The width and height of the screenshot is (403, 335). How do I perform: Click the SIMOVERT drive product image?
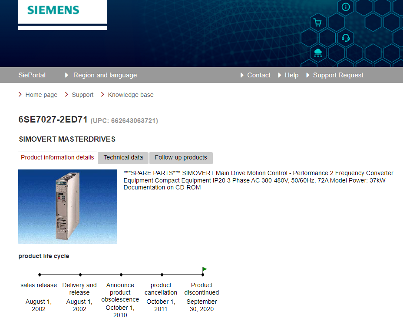(68, 206)
